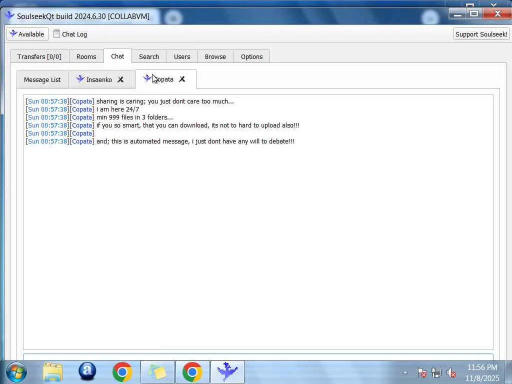Image resolution: width=512 pixels, height=384 pixels.
Task: Open File Explorer from taskbar
Action: pyautogui.click(x=52, y=372)
